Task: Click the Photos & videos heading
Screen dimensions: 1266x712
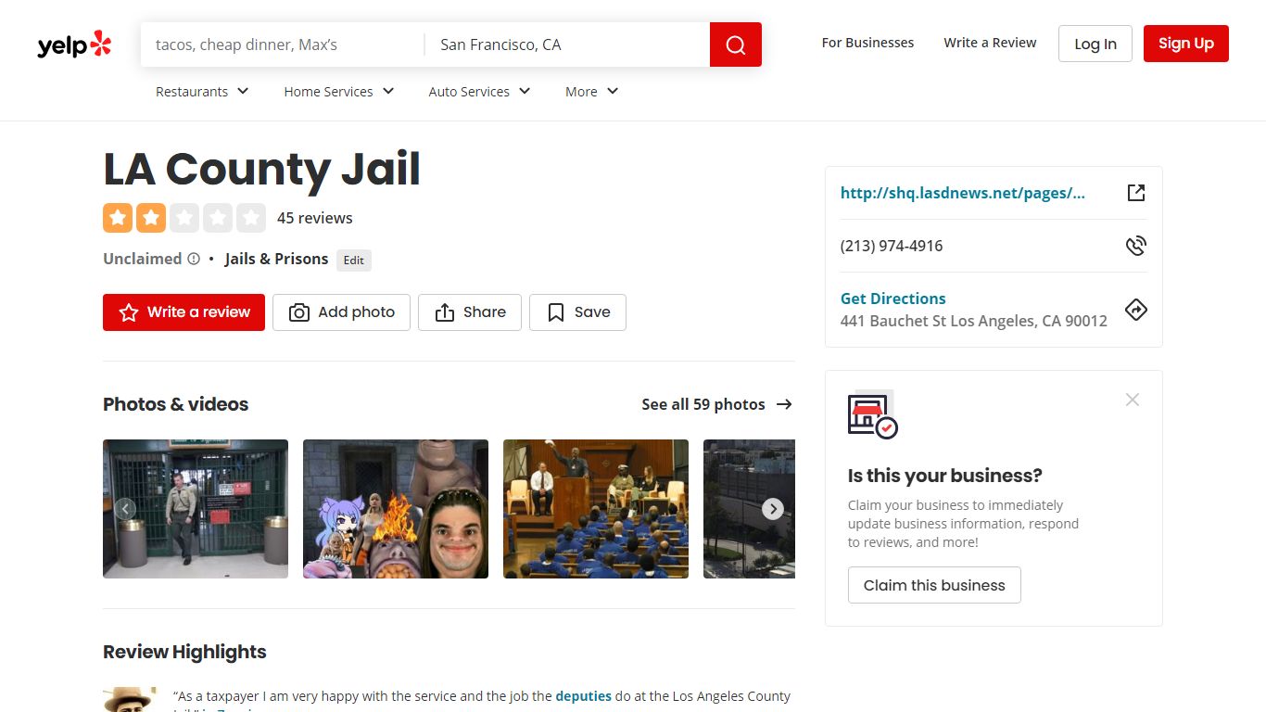Action: click(x=176, y=404)
